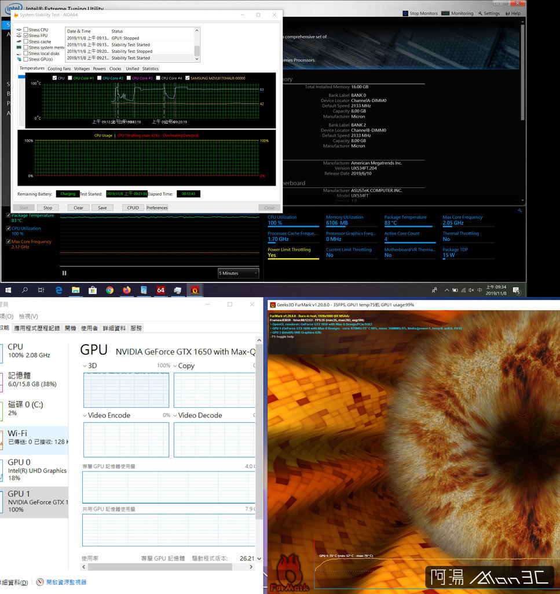Open the 5 Minutes time range dropdown
The image size is (560, 594).
click(238, 273)
